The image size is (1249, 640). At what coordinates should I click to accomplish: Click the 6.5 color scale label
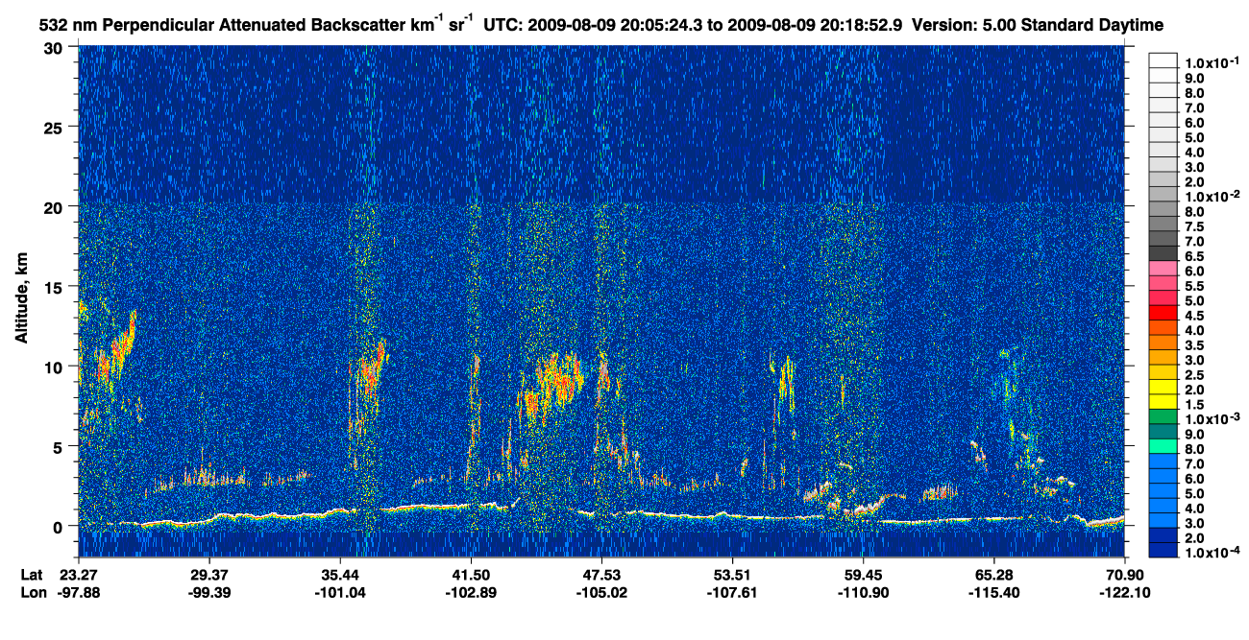[1192, 256]
